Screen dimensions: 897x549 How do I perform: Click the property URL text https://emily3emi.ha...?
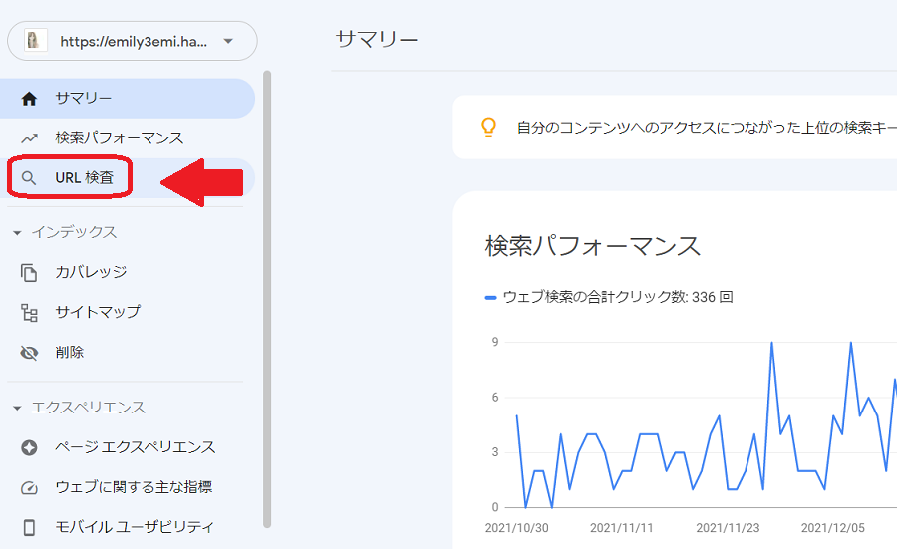point(134,41)
